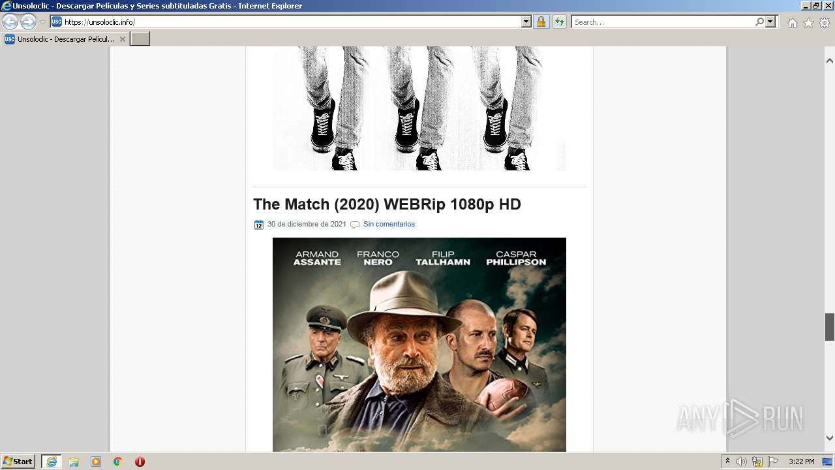Open the Windows Start button

point(18,461)
